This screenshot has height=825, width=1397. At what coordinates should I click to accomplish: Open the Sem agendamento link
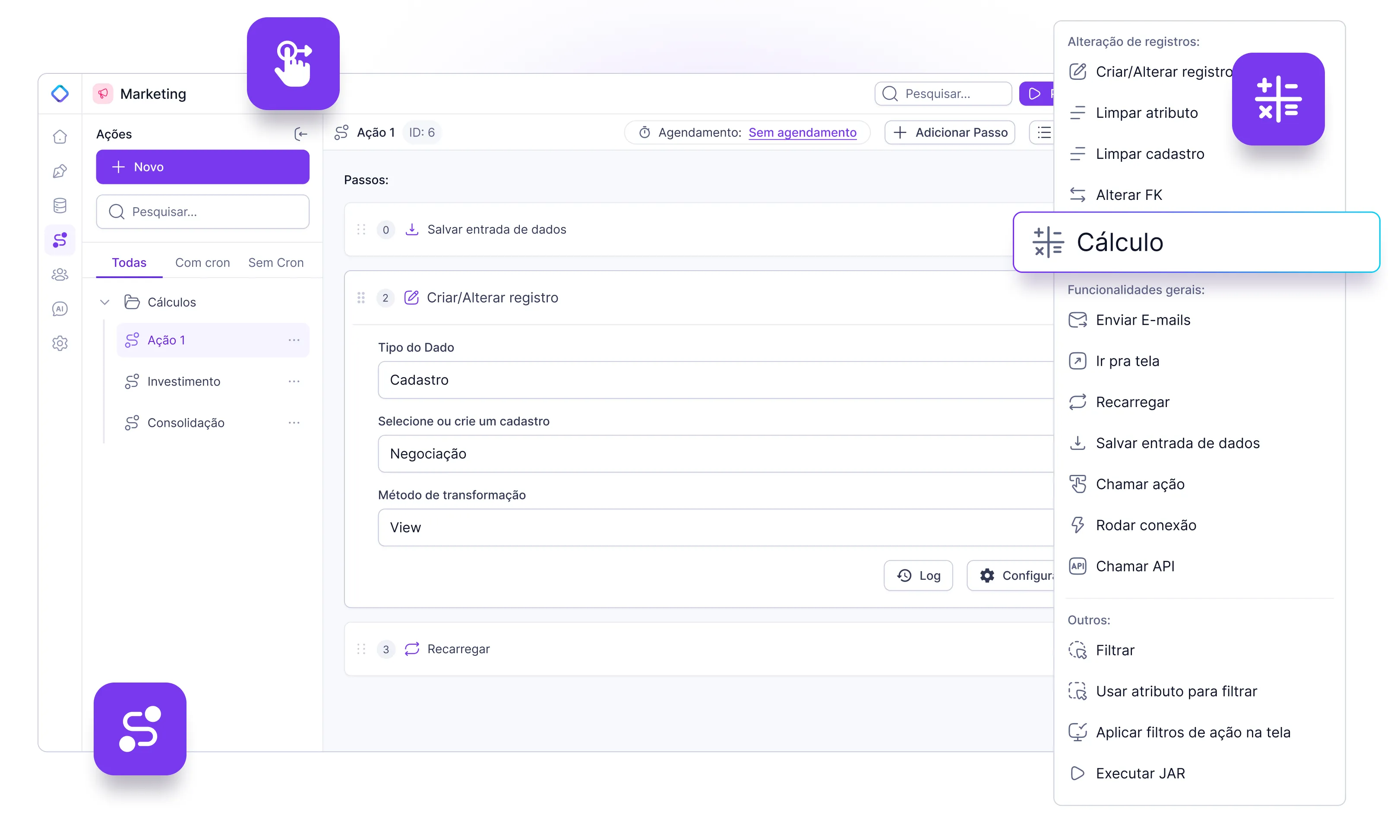[803, 132]
